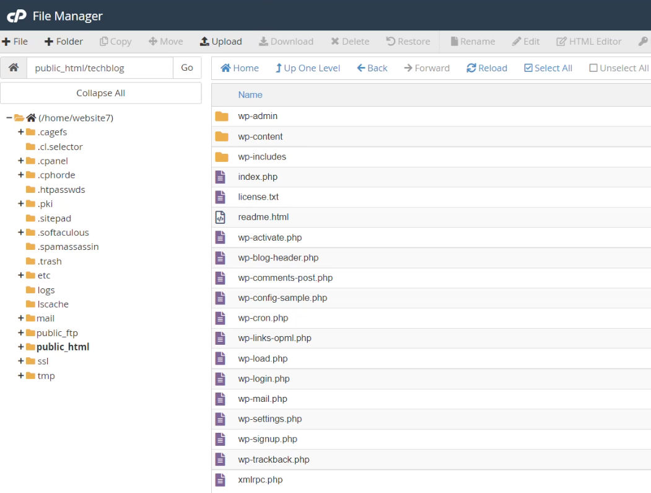Select .cl.selector in the tree
The image size is (651, 493).
[60, 147]
